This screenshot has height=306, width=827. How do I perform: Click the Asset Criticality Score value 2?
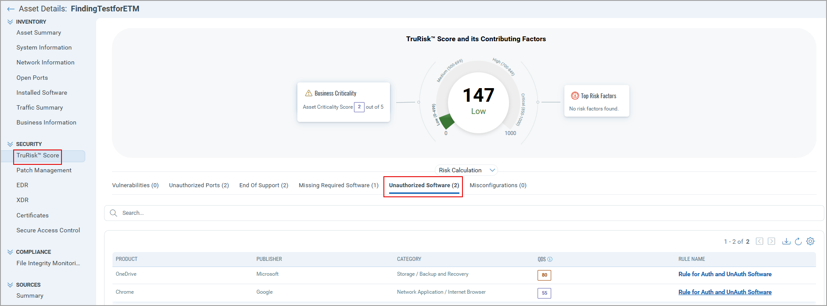(359, 107)
